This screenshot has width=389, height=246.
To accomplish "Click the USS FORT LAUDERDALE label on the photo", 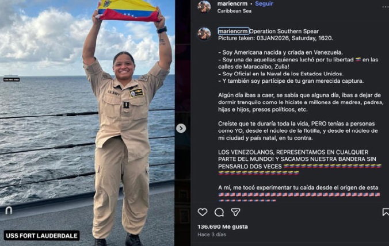I will pyautogui.click(x=41, y=235).
